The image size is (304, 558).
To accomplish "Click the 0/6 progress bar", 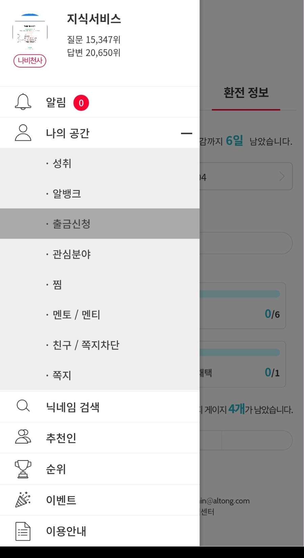I will [240, 294].
